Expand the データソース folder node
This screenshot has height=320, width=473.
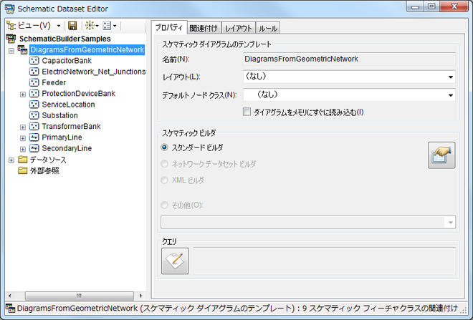point(11,160)
